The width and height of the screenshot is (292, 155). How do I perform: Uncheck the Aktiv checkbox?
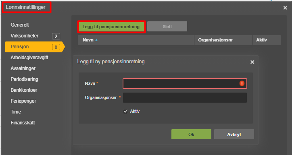125,112
